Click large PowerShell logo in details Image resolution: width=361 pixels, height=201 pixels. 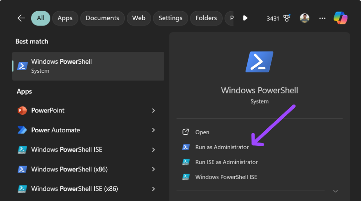(x=259, y=62)
